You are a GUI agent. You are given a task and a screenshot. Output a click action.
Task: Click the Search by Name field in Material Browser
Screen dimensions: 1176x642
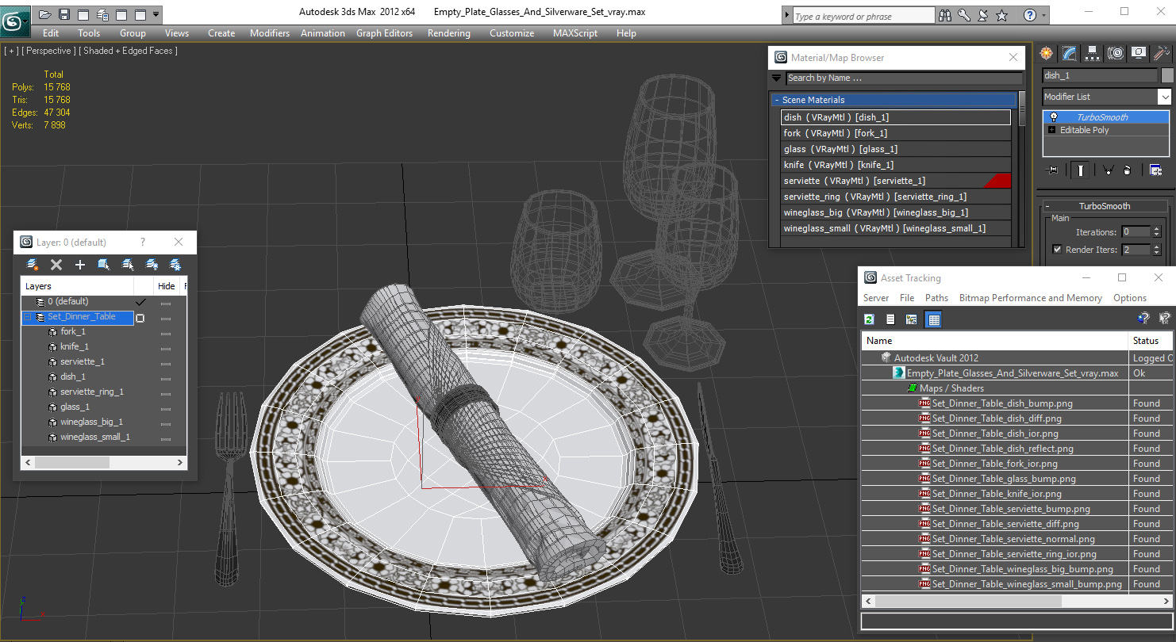(x=904, y=78)
